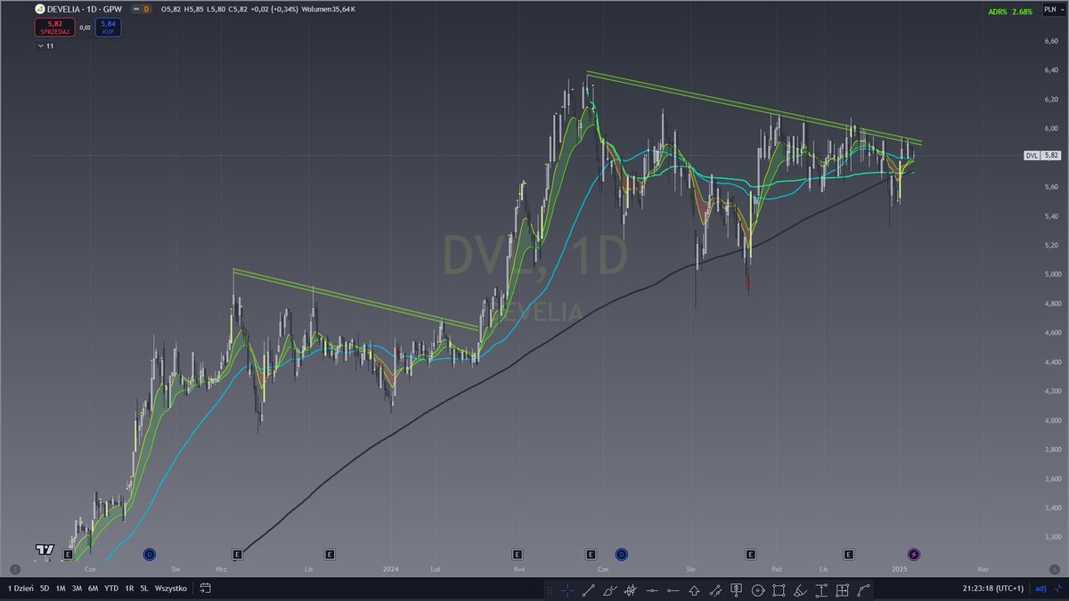
Task: Click the DVL 5,82 price axis label
Action: pos(1042,155)
